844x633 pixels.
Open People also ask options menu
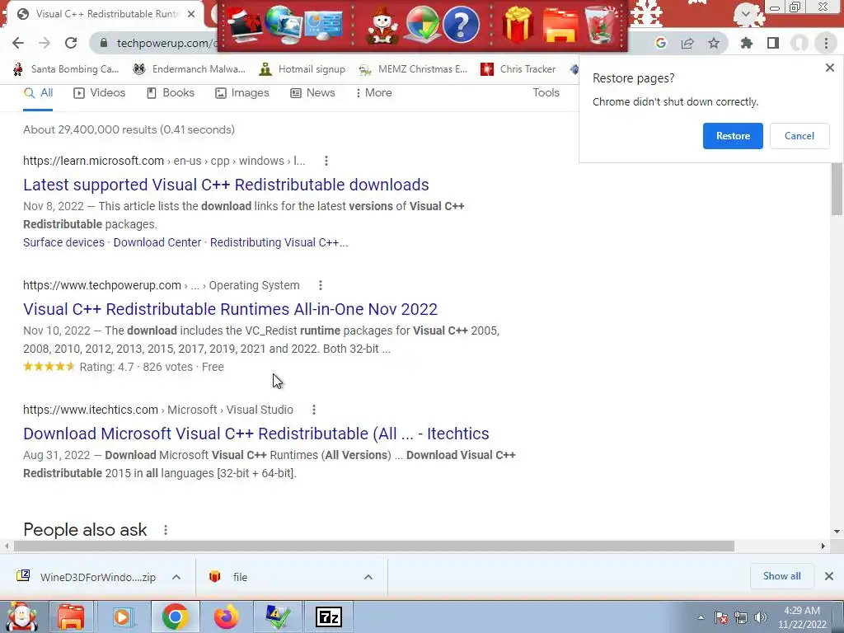coord(166,530)
